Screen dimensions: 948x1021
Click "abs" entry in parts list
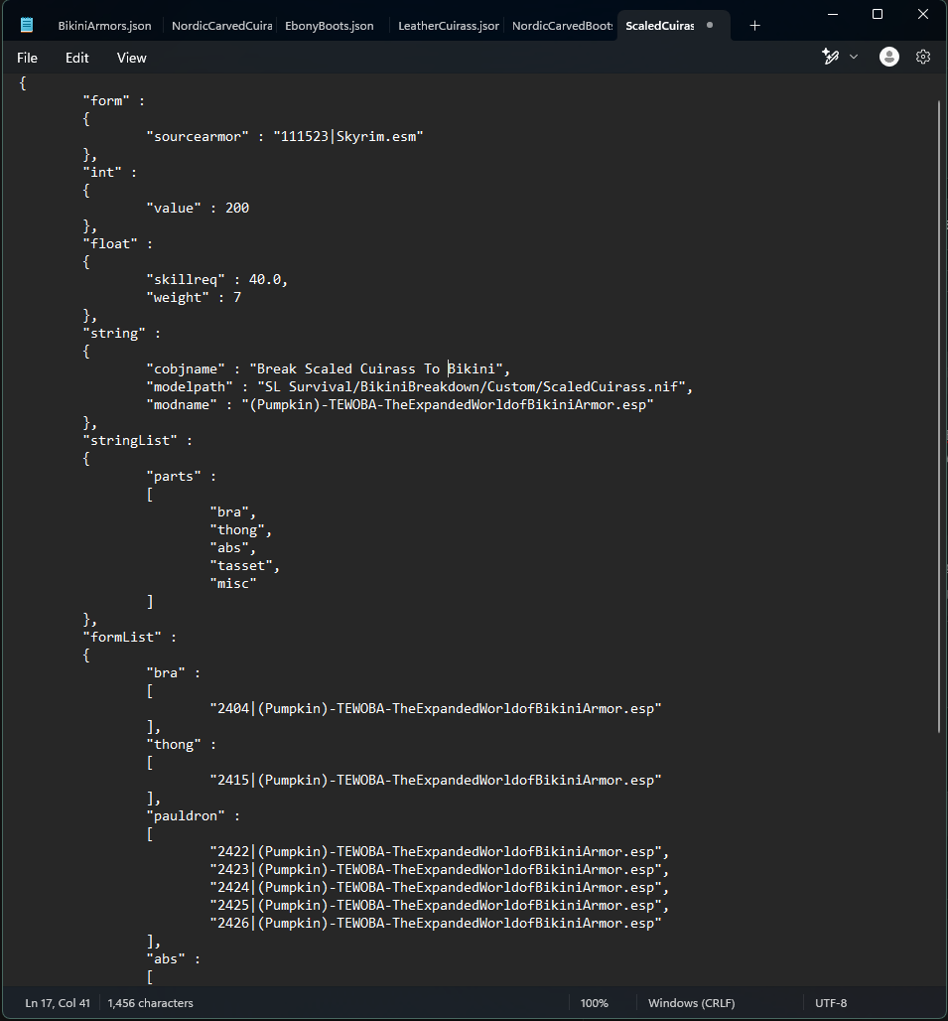click(229, 547)
